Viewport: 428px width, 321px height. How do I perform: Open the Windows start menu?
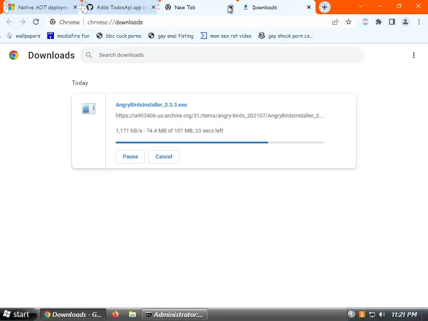(18, 314)
